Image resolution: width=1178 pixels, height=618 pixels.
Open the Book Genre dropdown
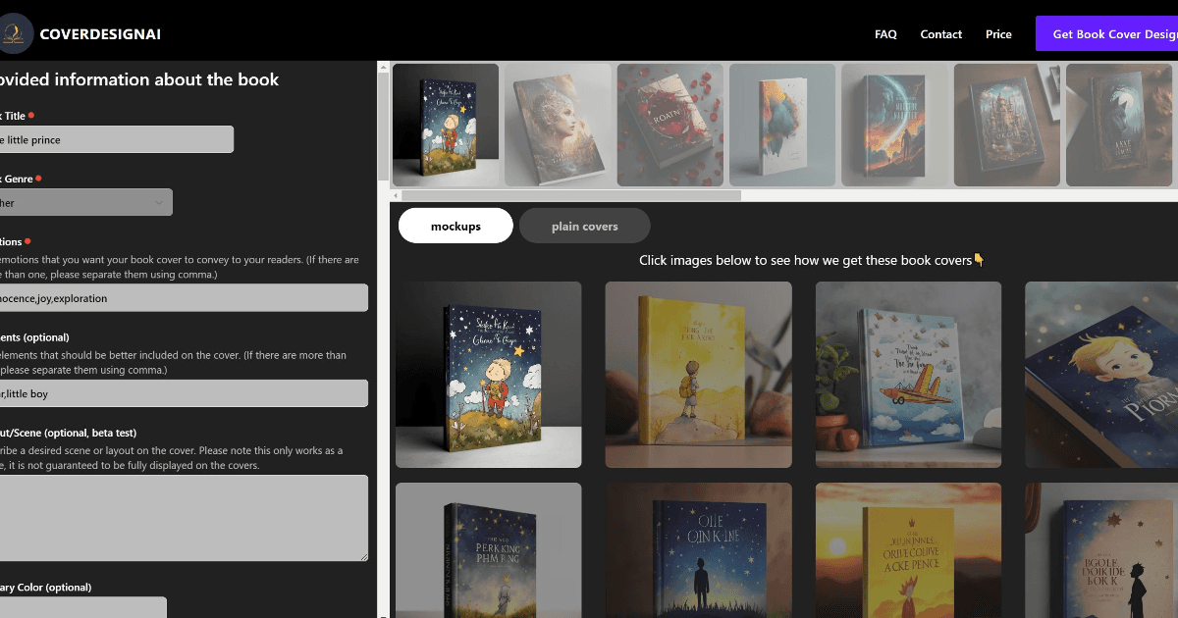[85, 201]
